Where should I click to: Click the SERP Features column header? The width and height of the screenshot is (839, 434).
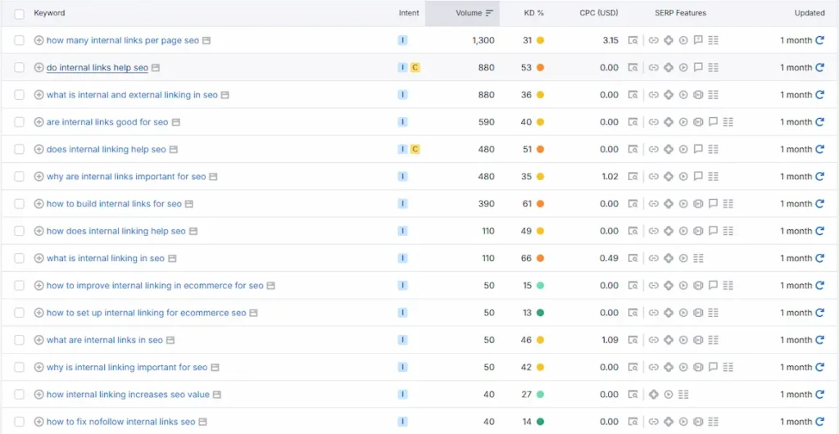[680, 13]
